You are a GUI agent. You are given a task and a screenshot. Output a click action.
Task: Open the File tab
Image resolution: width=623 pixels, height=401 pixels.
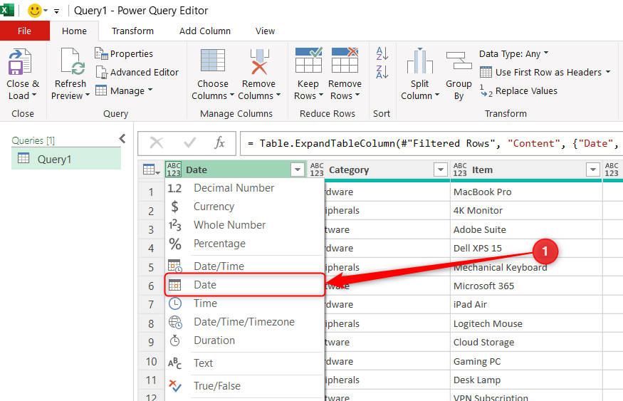(x=25, y=31)
